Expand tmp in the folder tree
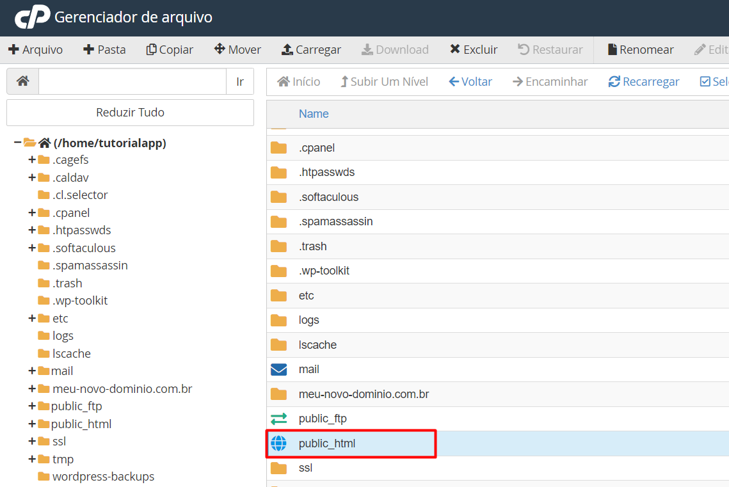This screenshot has width=729, height=487. pos(32,459)
